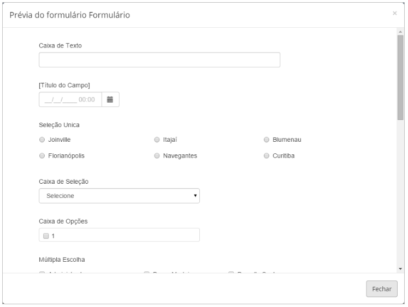Choose the Curitiba radio option
Viewport: 408px width, 307px height.
tap(266, 155)
